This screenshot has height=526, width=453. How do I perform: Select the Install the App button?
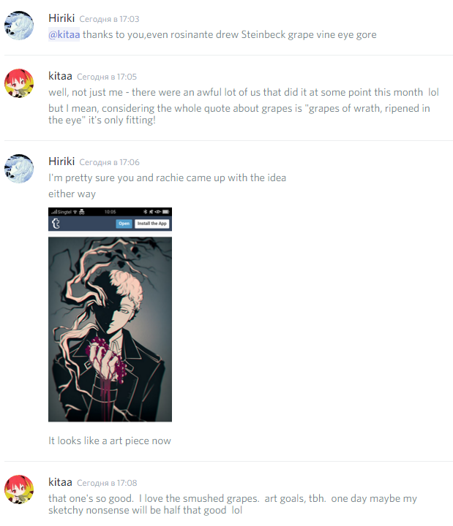[152, 224]
